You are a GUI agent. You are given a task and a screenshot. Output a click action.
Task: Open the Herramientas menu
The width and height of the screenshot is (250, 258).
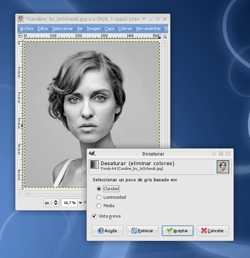(x=148, y=28)
